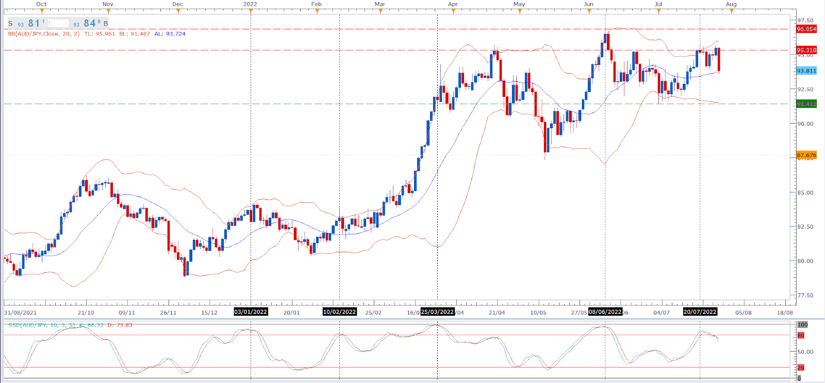
Task: Click the orange marker under May
Action: (519, 11)
